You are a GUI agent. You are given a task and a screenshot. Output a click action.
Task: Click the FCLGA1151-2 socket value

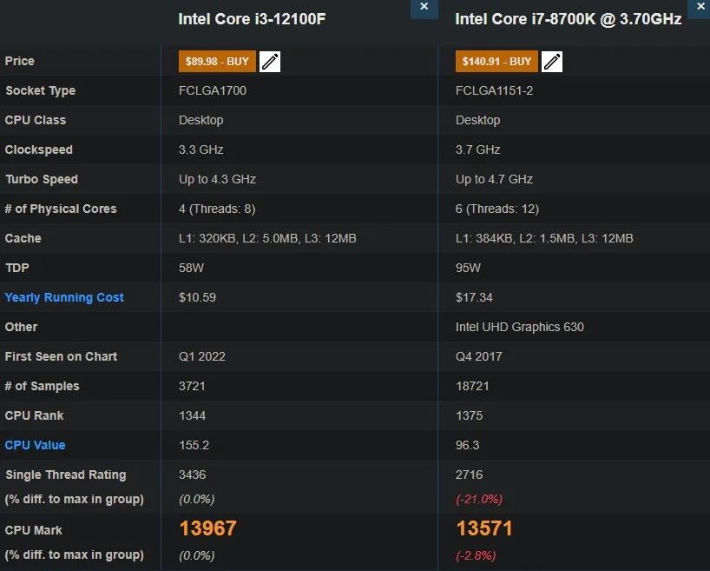click(x=494, y=90)
